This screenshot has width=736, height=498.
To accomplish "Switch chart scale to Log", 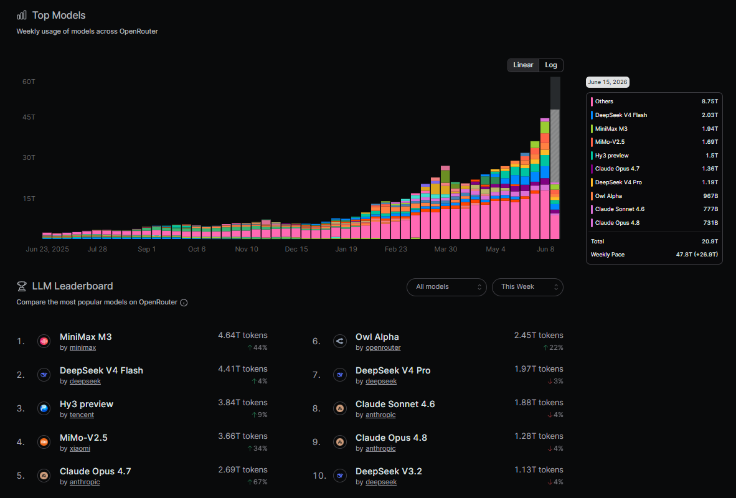I will pos(550,65).
